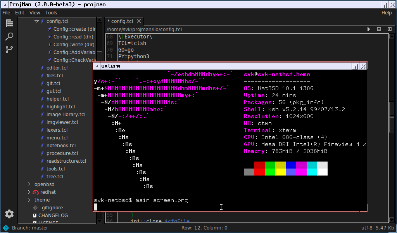Open the File menu
The image size is (397, 233).
[x=6, y=13]
